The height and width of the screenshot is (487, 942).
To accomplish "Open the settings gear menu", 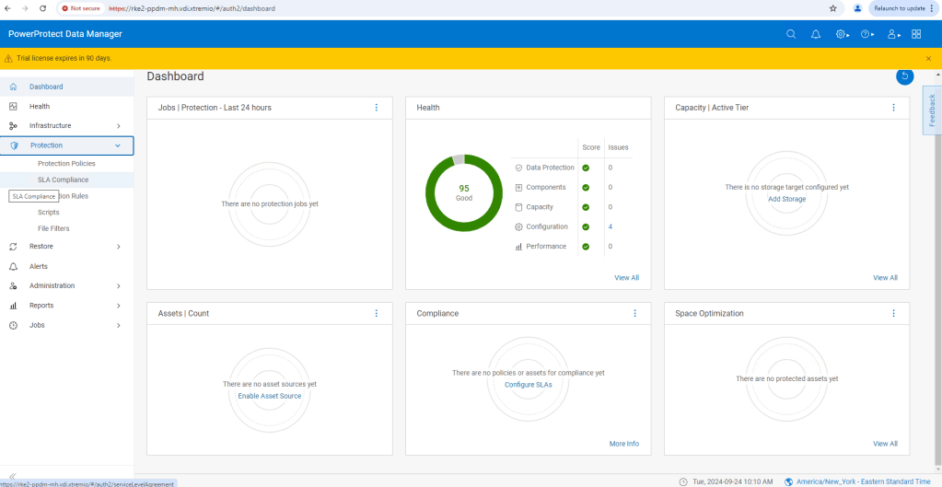I will click(842, 34).
